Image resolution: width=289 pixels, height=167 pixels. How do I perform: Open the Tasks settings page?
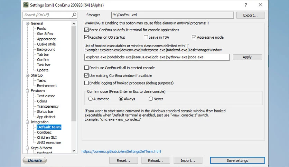(x=41, y=80)
